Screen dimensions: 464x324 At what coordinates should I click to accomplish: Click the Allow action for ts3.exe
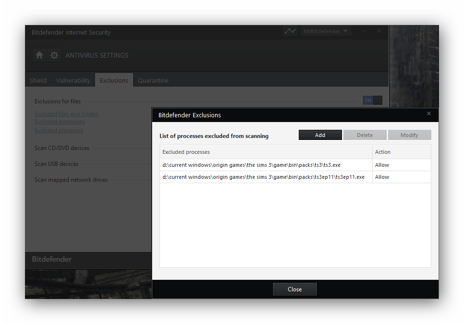[382, 165]
